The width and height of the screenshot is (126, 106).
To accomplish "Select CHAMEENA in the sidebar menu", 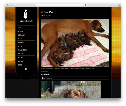I will pos(22,43).
